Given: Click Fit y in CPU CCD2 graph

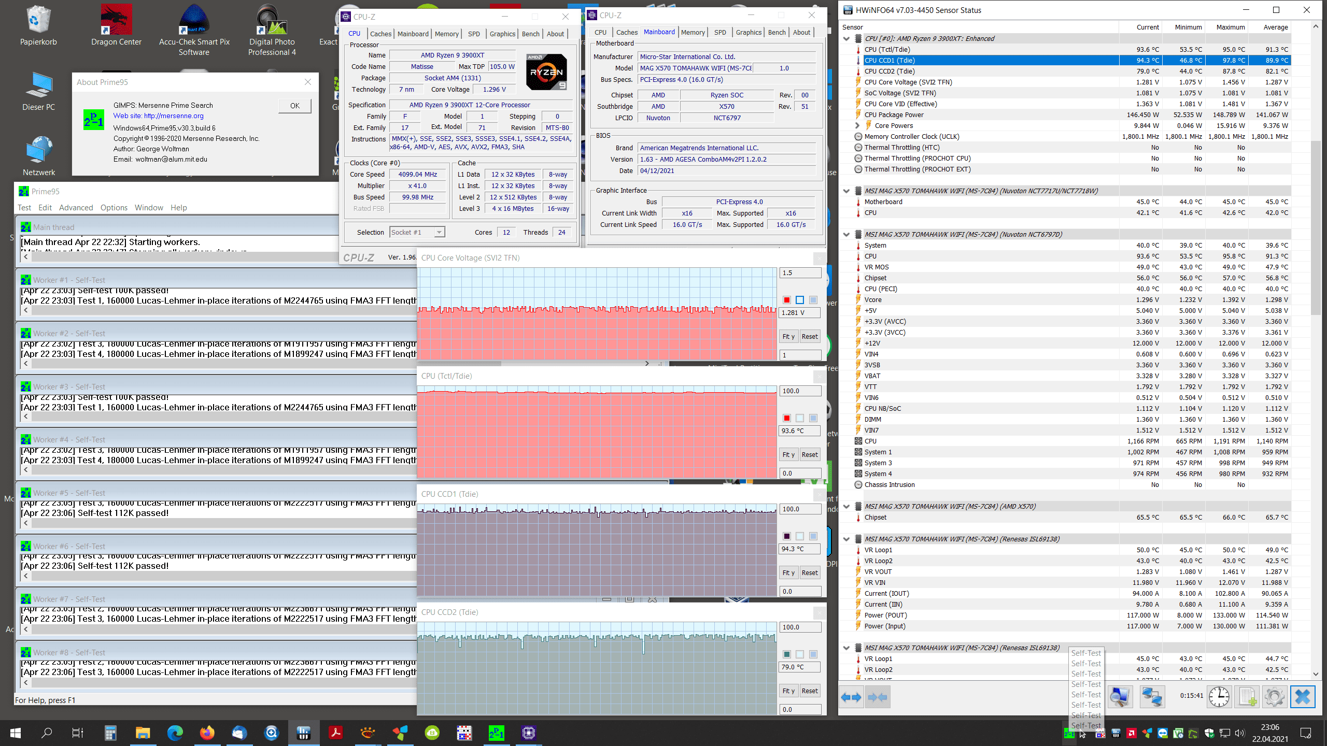Looking at the screenshot, I should [x=788, y=691].
